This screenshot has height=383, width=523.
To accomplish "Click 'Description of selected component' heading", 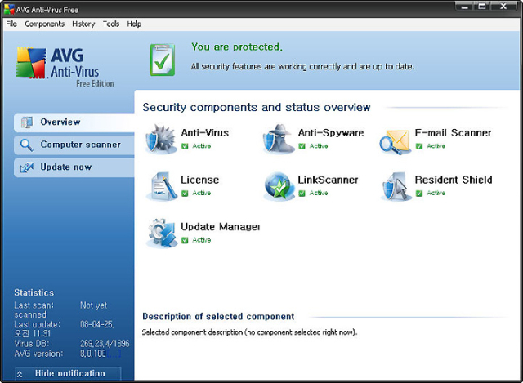I will pyautogui.click(x=218, y=317).
